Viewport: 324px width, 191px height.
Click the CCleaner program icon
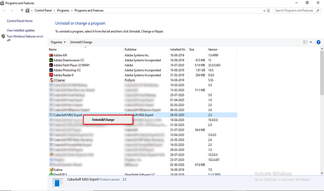[x=51, y=80]
